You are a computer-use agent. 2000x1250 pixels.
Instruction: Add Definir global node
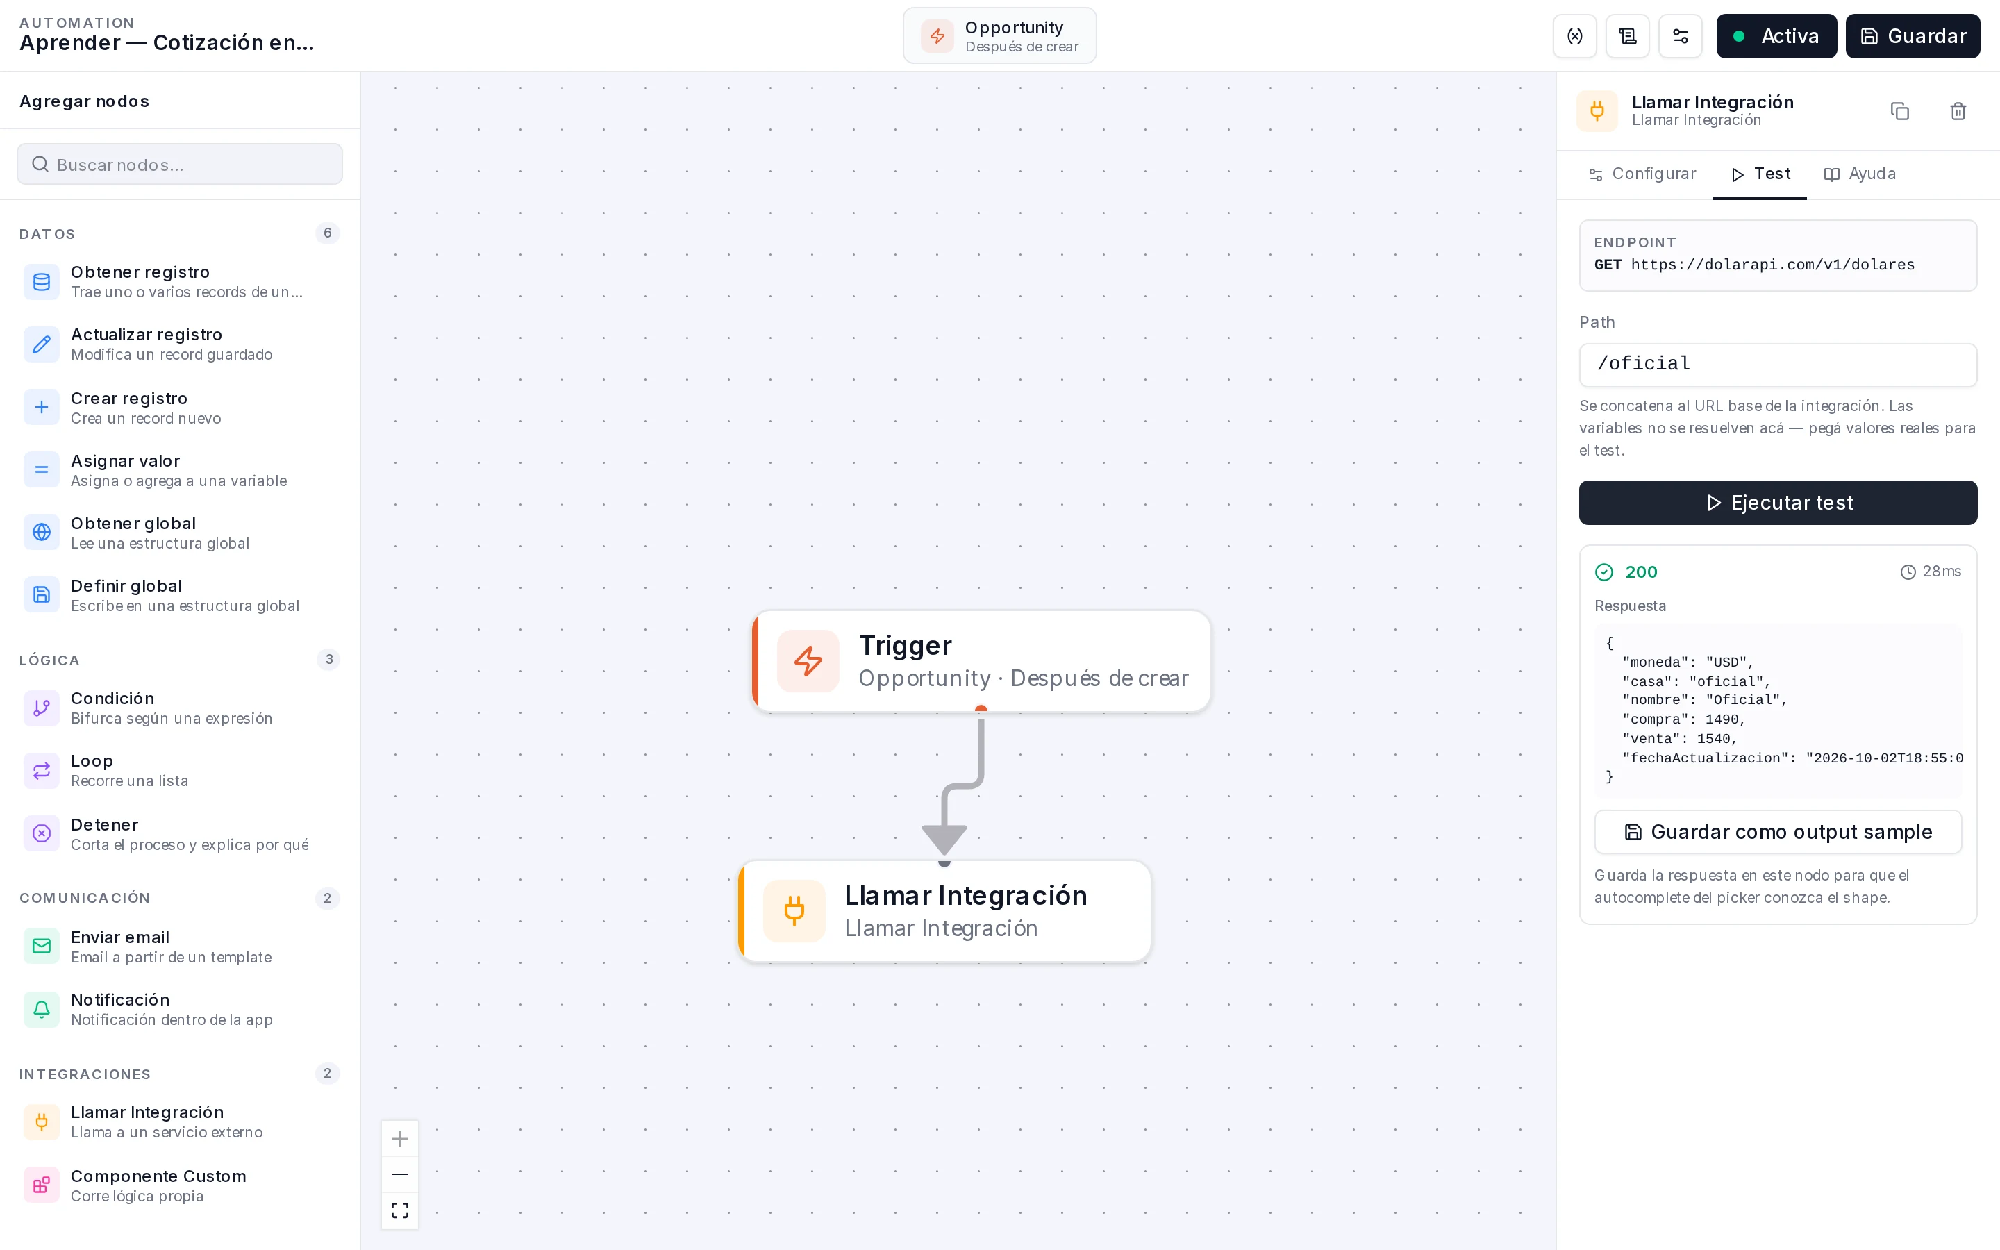180,595
